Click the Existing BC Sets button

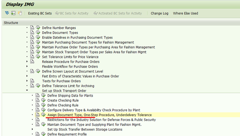coord(40,14)
